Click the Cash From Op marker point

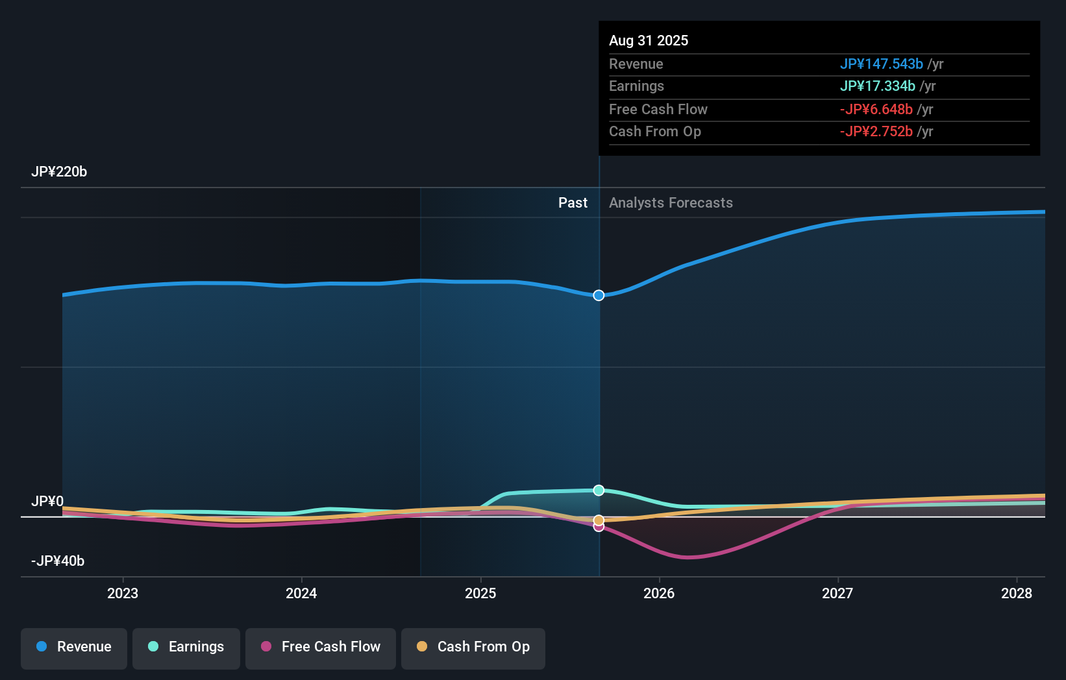599,519
